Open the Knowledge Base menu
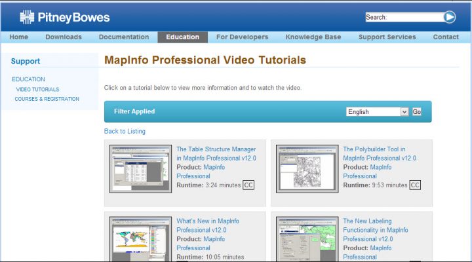The image size is (472, 262). 313,37
